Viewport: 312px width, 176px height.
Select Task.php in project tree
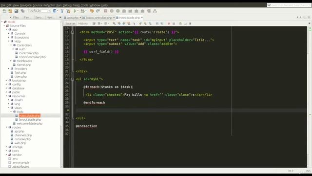(x=20, y=73)
